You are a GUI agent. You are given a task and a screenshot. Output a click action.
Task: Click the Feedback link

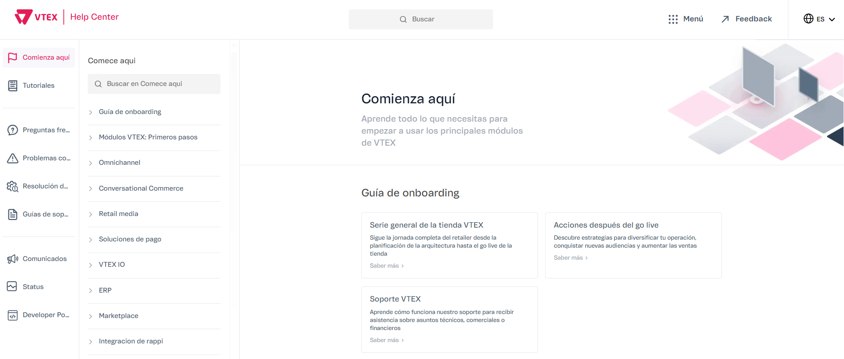(746, 19)
